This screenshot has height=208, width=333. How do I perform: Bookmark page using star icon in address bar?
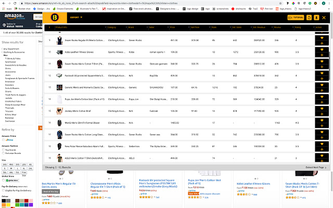(x=280, y=3)
